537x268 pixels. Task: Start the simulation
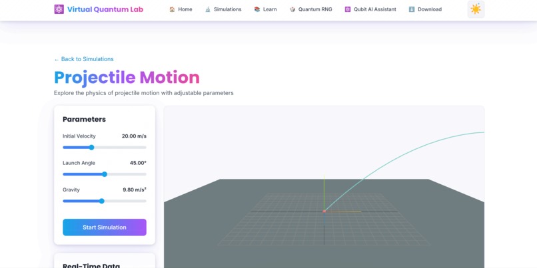click(105, 227)
